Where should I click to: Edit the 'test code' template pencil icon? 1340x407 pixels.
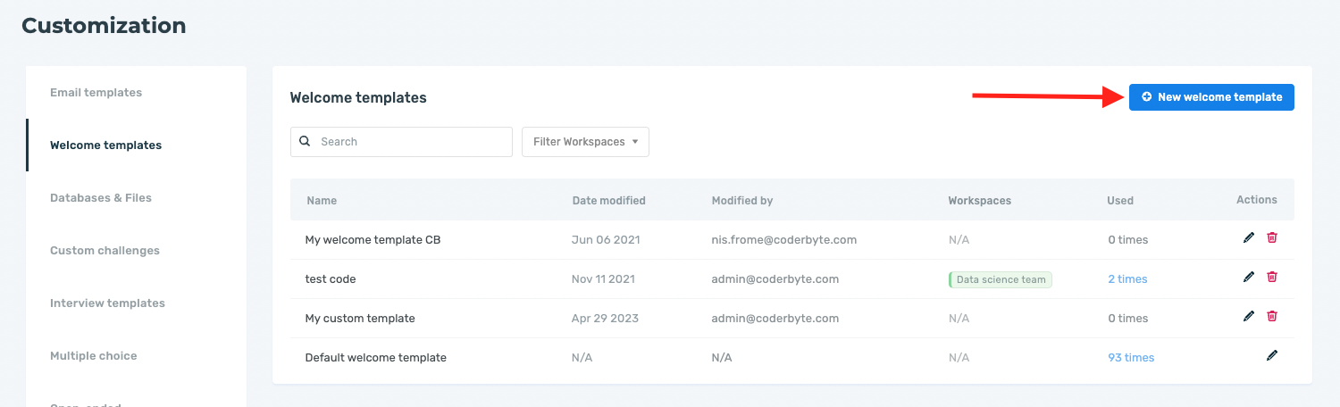[x=1249, y=277]
